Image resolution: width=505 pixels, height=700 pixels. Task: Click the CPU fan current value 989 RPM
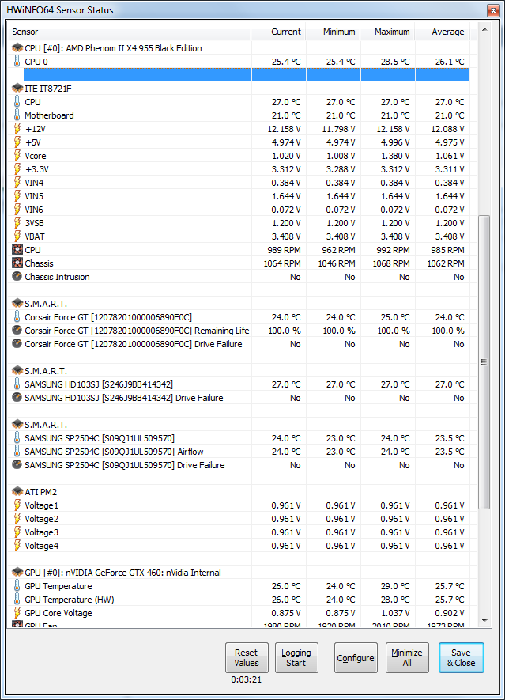[x=284, y=250]
